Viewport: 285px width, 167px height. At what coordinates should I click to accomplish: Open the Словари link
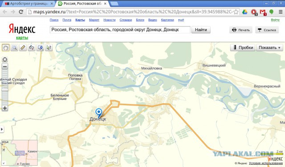(x=126, y=20)
